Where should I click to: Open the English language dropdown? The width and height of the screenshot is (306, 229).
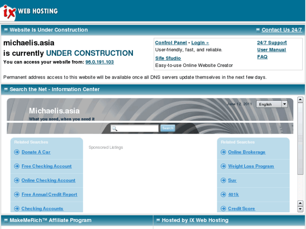(272, 104)
